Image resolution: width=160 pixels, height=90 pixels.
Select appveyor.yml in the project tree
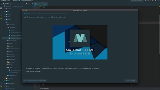tap(10, 89)
